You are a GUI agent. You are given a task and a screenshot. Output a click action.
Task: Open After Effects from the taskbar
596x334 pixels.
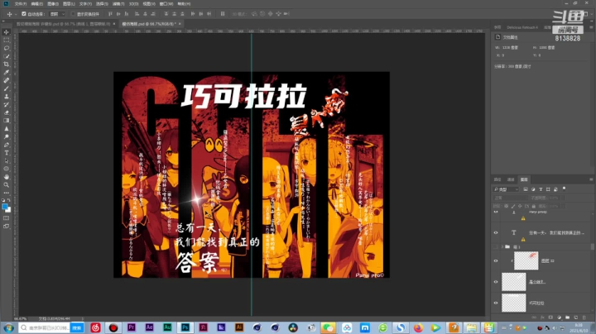pyautogui.click(x=149, y=327)
